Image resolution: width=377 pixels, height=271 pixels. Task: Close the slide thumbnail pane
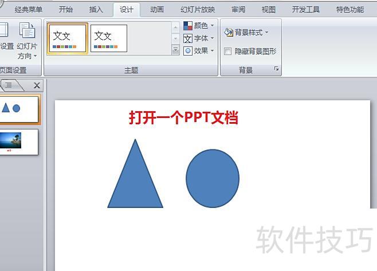(x=37, y=85)
